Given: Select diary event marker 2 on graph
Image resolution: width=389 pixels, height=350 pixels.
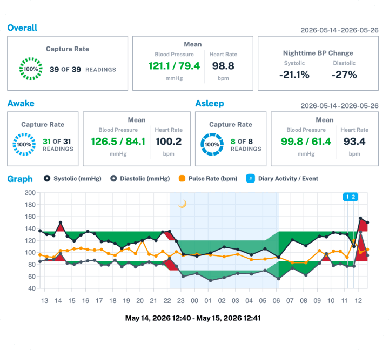Looking at the screenshot, I should (x=354, y=197).
